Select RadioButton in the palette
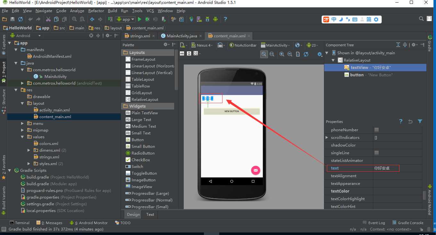This screenshot has height=235, width=436. coord(143,153)
